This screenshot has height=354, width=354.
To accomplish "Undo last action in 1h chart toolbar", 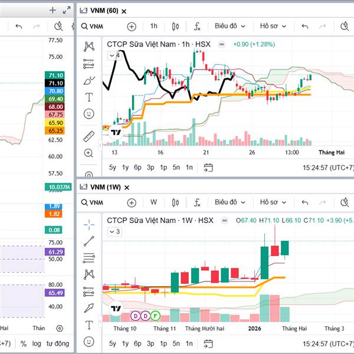I will pyautogui.click(x=305, y=27).
